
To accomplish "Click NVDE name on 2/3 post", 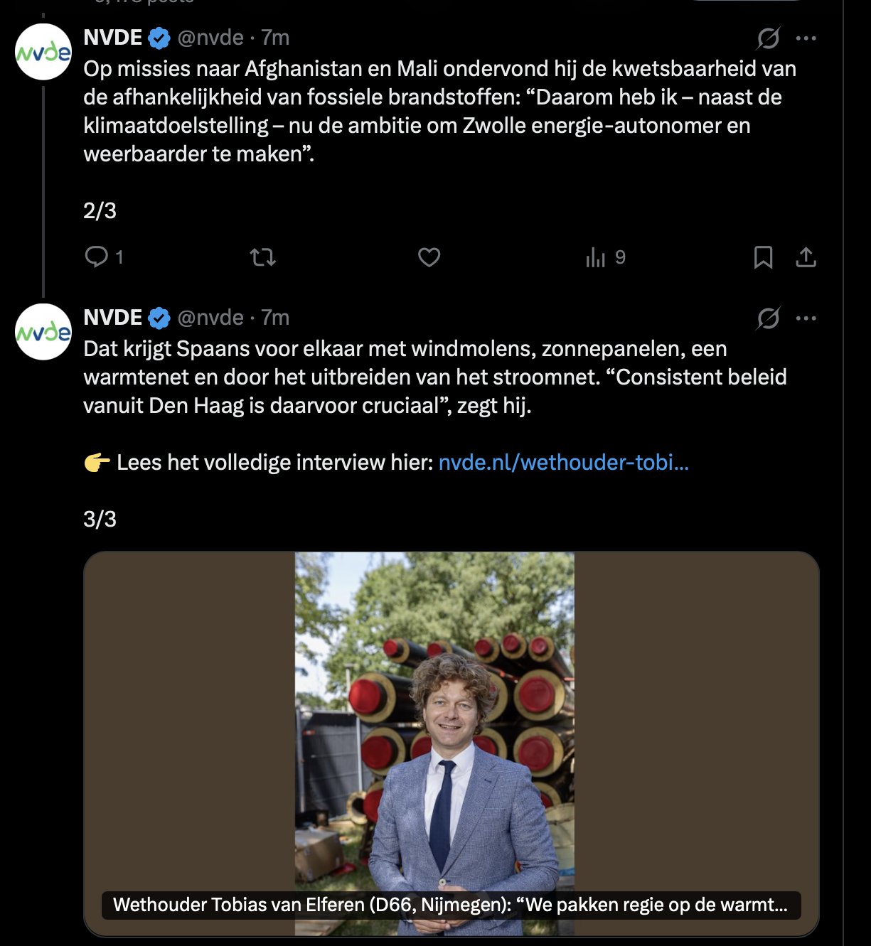I will (113, 38).
